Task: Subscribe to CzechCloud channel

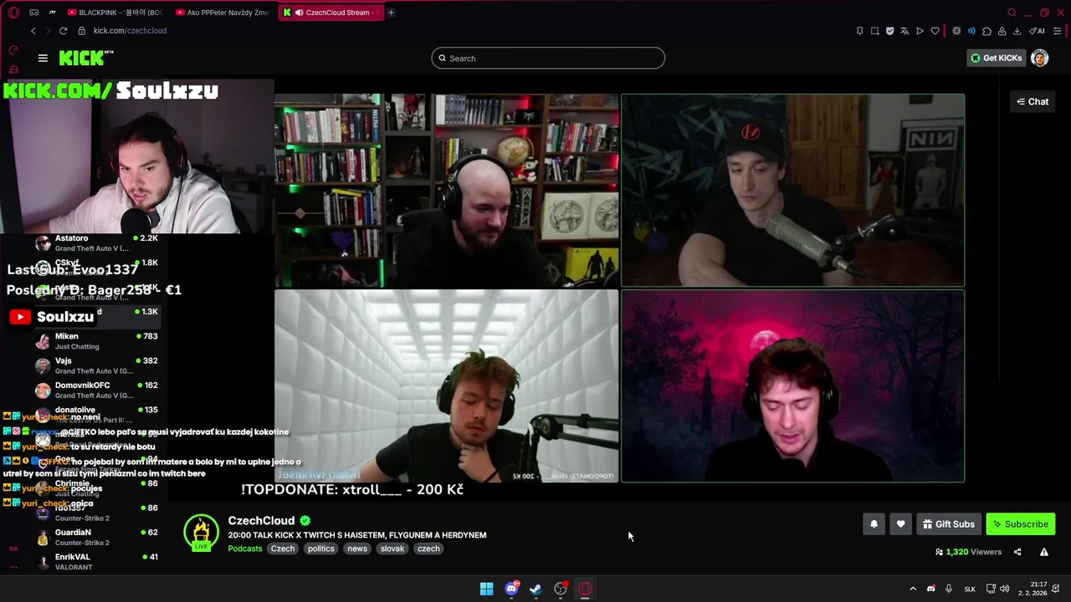Action: [1021, 524]
